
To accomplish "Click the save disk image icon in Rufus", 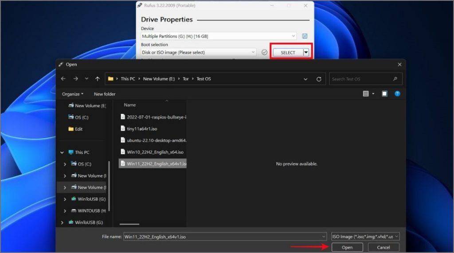I will point(305,36).
